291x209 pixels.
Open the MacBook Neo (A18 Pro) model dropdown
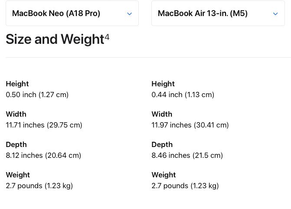pyautogui.click(x=72, y=13)
